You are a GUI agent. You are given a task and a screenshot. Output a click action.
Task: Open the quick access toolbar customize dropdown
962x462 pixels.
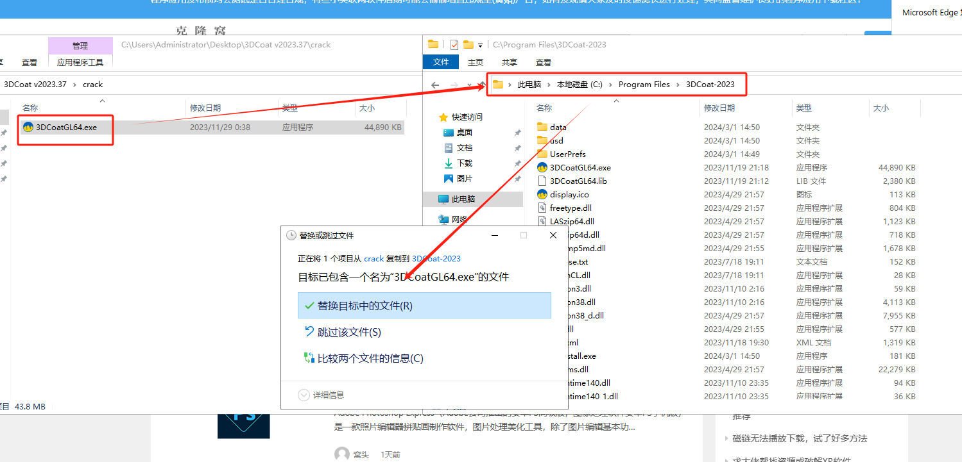pyautogui.click(x=480, y=45)
